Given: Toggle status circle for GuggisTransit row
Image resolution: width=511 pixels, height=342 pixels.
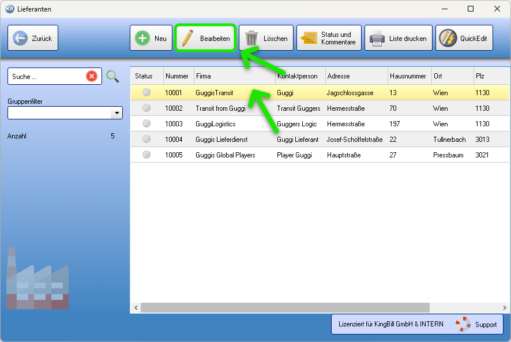Looking at the screenshot, I should (x=146, y=92).
